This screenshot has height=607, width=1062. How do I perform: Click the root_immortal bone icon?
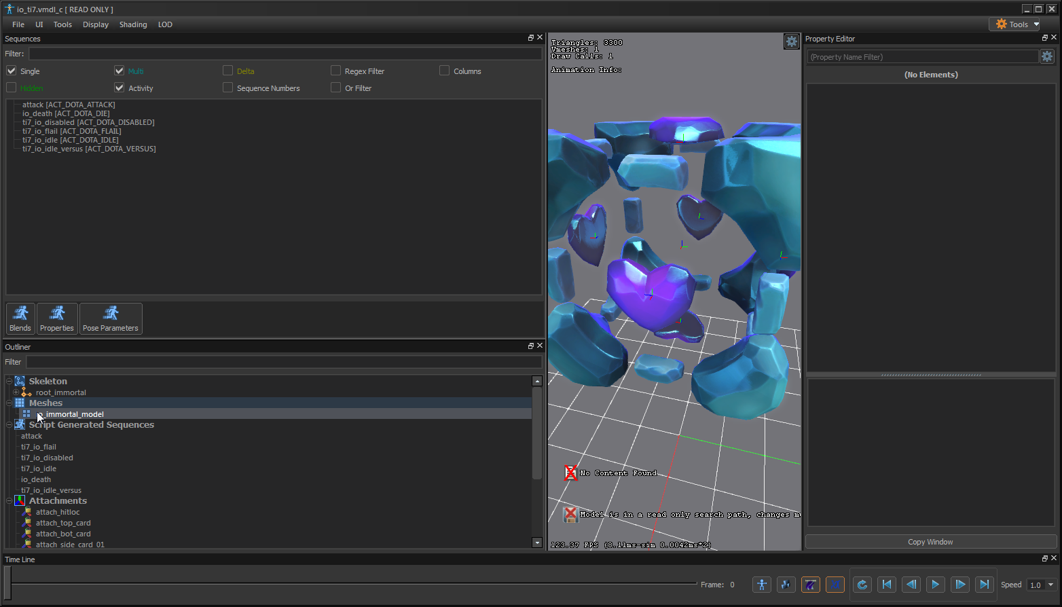tap(26, 392)
